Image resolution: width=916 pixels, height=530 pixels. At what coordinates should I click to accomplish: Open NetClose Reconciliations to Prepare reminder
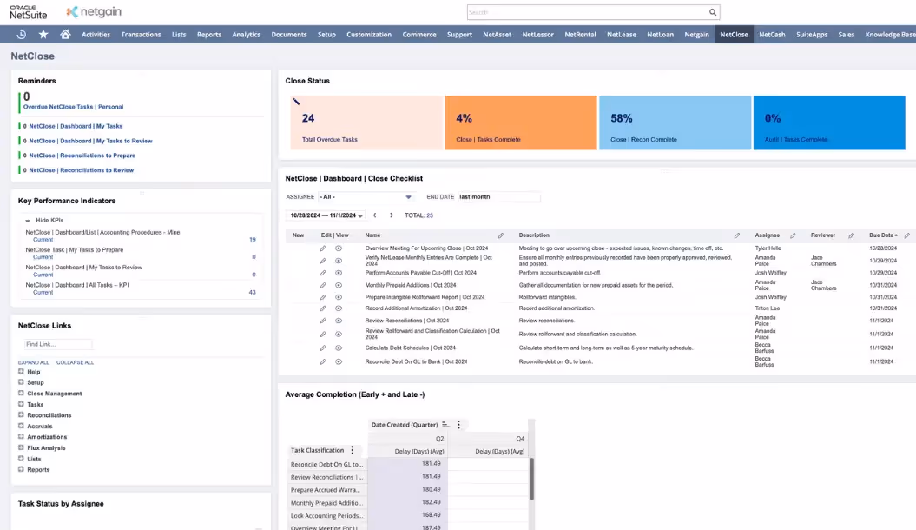click(x=82, y=156)
